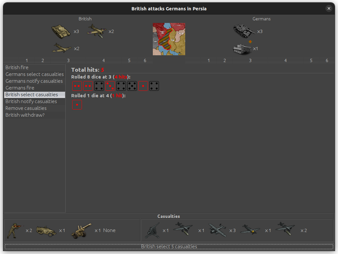Click 'Rolled 1 die at 4' label

point(98,95)
